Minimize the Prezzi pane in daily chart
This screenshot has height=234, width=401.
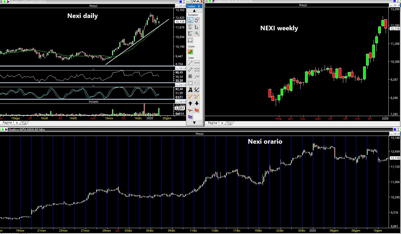coord(177,6)
